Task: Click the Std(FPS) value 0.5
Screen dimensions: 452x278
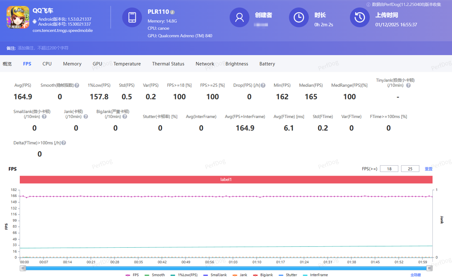Action: [127, 97]
